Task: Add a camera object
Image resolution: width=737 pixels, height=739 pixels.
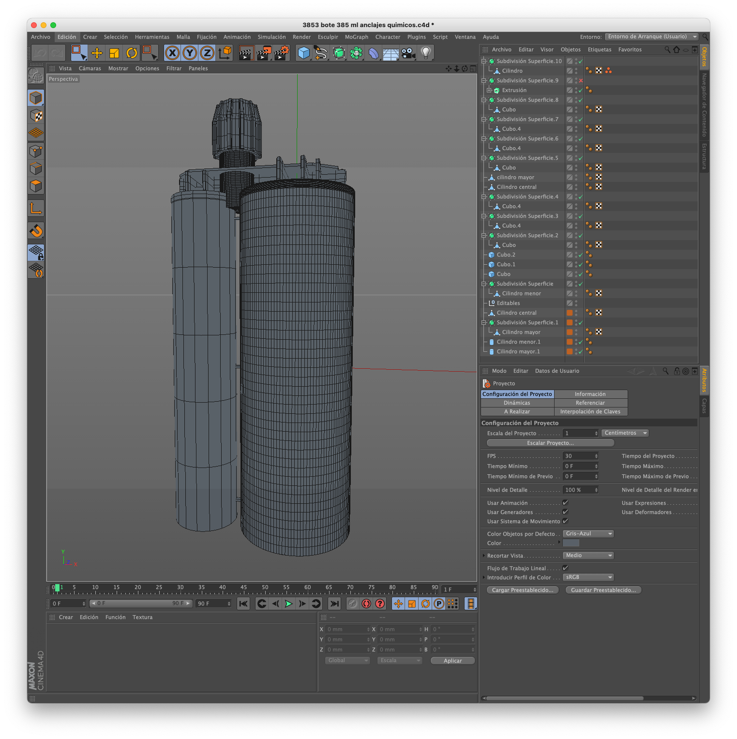Action: (x=408, y=53)
